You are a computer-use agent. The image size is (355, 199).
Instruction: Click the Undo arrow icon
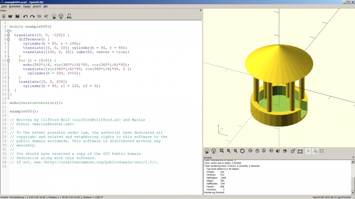coord(25,16)
